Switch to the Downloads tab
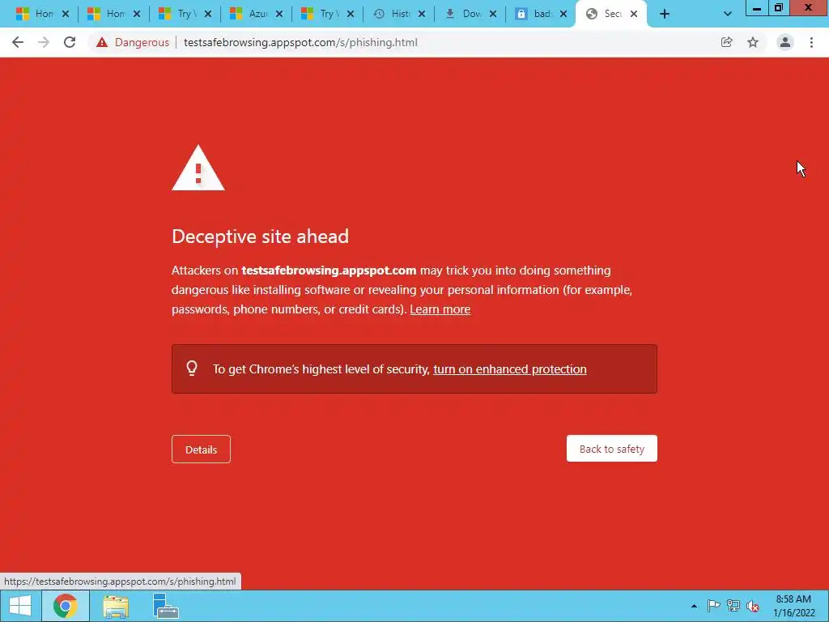The height and width of the screenshot is (622, 829). (x=463, y=14)
